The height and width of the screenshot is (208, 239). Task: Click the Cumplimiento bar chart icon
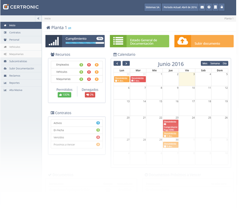[x=54, y=41]
